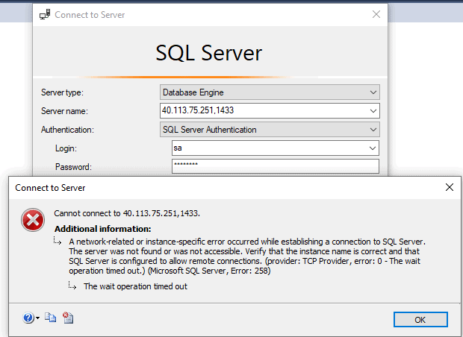Click the Connect to Server title bar icon
This screenshot has width=463, height=337.
45,15
